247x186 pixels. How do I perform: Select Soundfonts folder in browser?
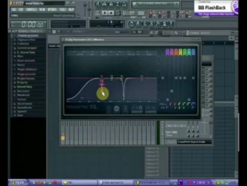coord(24,108)
